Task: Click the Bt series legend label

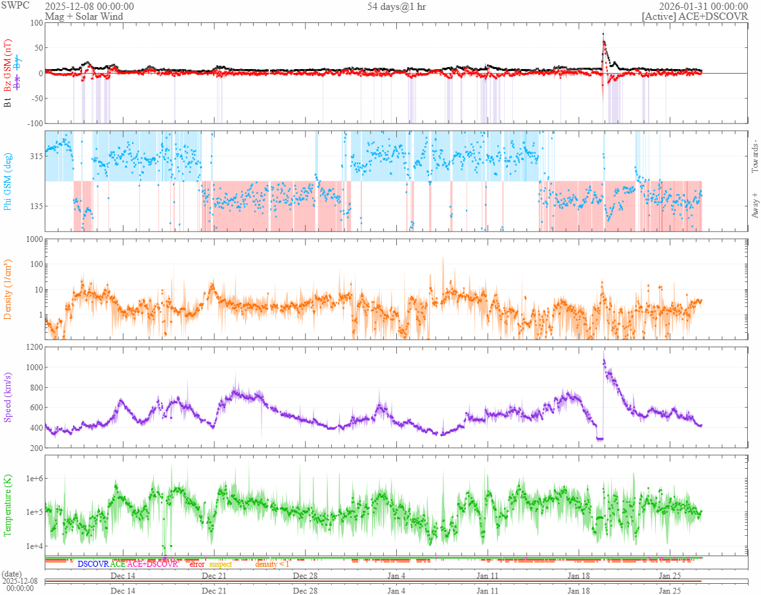Action: pos(8,102)
